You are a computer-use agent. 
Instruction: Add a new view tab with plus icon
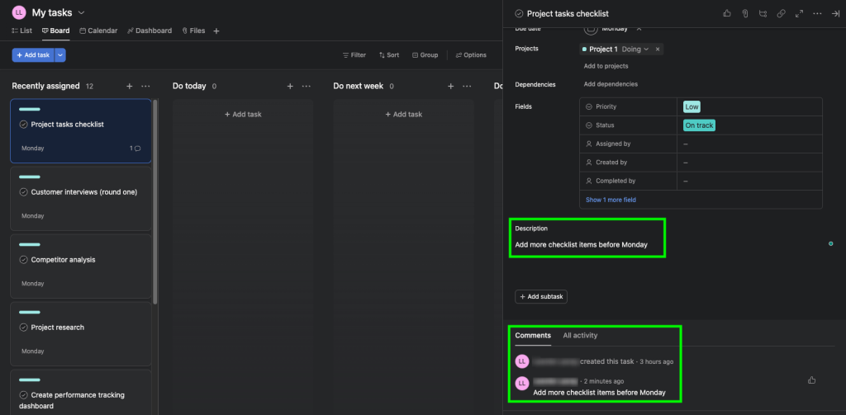pos(216,31)
